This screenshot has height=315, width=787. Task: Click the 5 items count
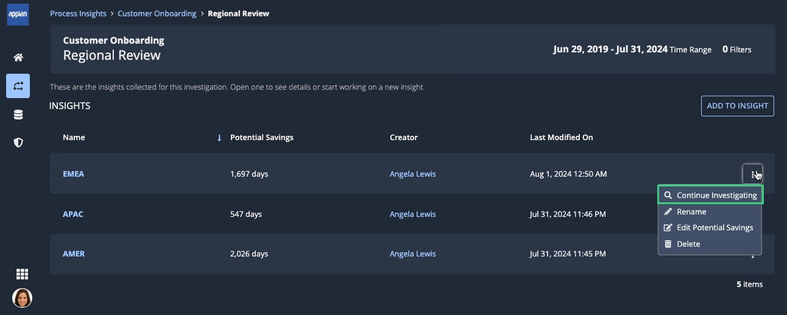click(750, 284)
